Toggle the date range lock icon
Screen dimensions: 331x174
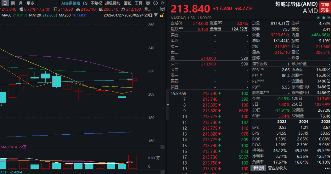tap(162, 15)
